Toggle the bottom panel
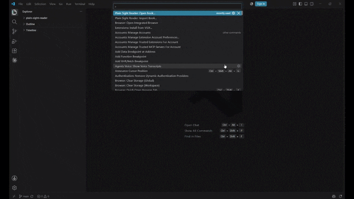The width and height of the screenshot is (354, 199). pyautogui.click(x=306, y=4)
